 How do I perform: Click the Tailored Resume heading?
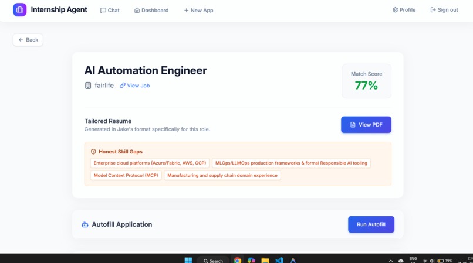[108, 121]
